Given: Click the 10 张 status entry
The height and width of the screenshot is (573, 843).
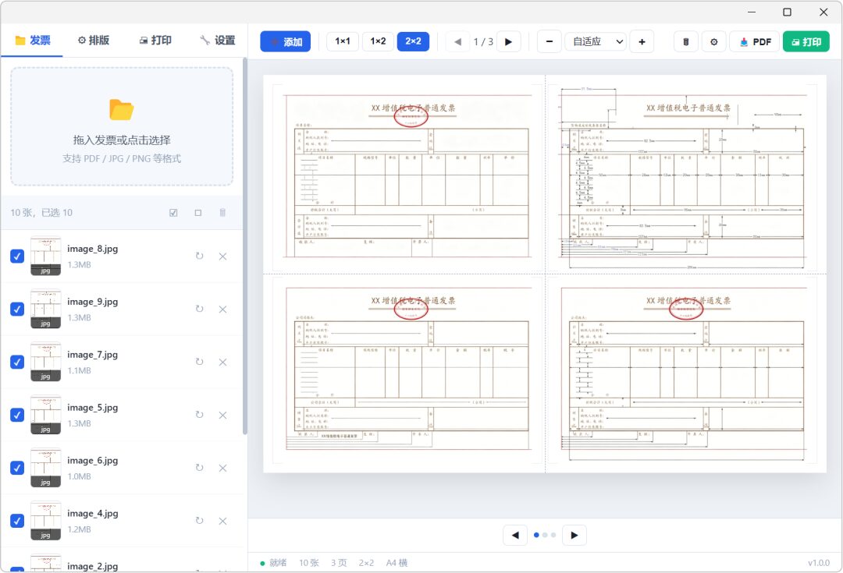Looking at the screenshot, I should tap(309, 563).
